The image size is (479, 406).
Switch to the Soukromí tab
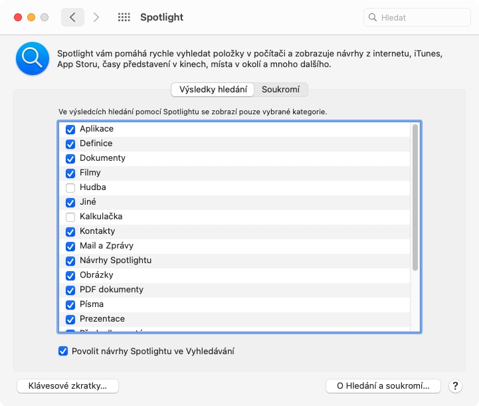click(x=280, y=89)
